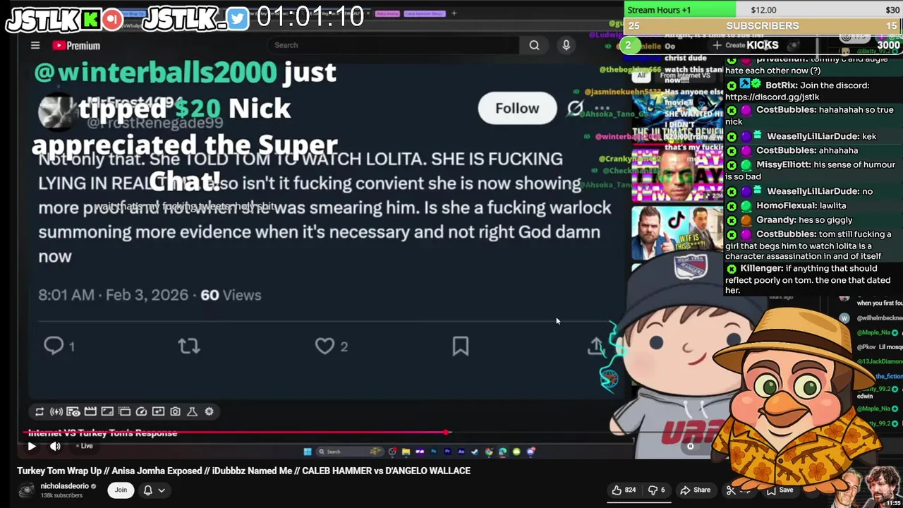Click the Follow button on the tweet
Viewport: 903px width, 508px height.
coord(517,108)
